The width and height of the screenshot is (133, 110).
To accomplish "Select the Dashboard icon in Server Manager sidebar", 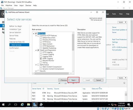I will (3, 22).
